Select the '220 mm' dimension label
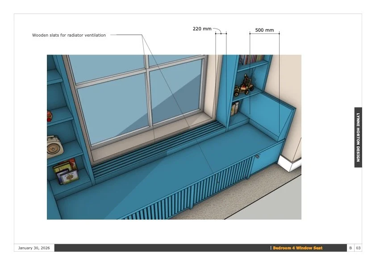Screen dimensions: 376x266 coord(201,29)
